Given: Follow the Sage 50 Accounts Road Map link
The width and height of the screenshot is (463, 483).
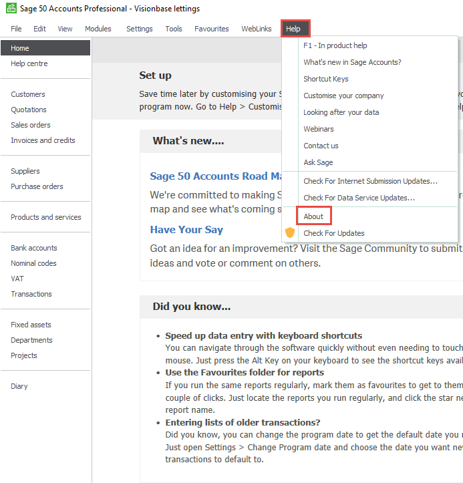Looking at the screenshot, I should pyautogui.click(x=216, y=176).
